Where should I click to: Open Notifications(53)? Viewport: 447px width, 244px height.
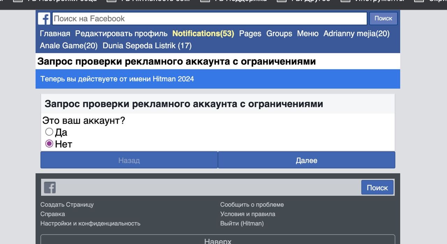(x=203, y=33)
